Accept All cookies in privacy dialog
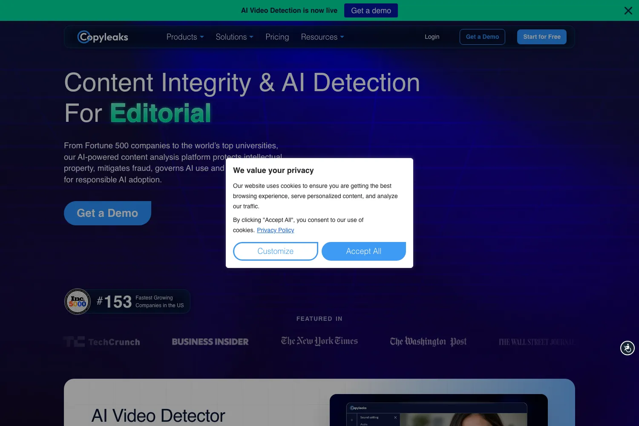 (364, 251)
